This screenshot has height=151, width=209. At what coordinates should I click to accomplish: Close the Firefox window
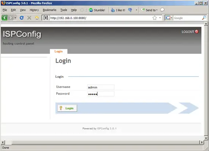click(206, 3)
